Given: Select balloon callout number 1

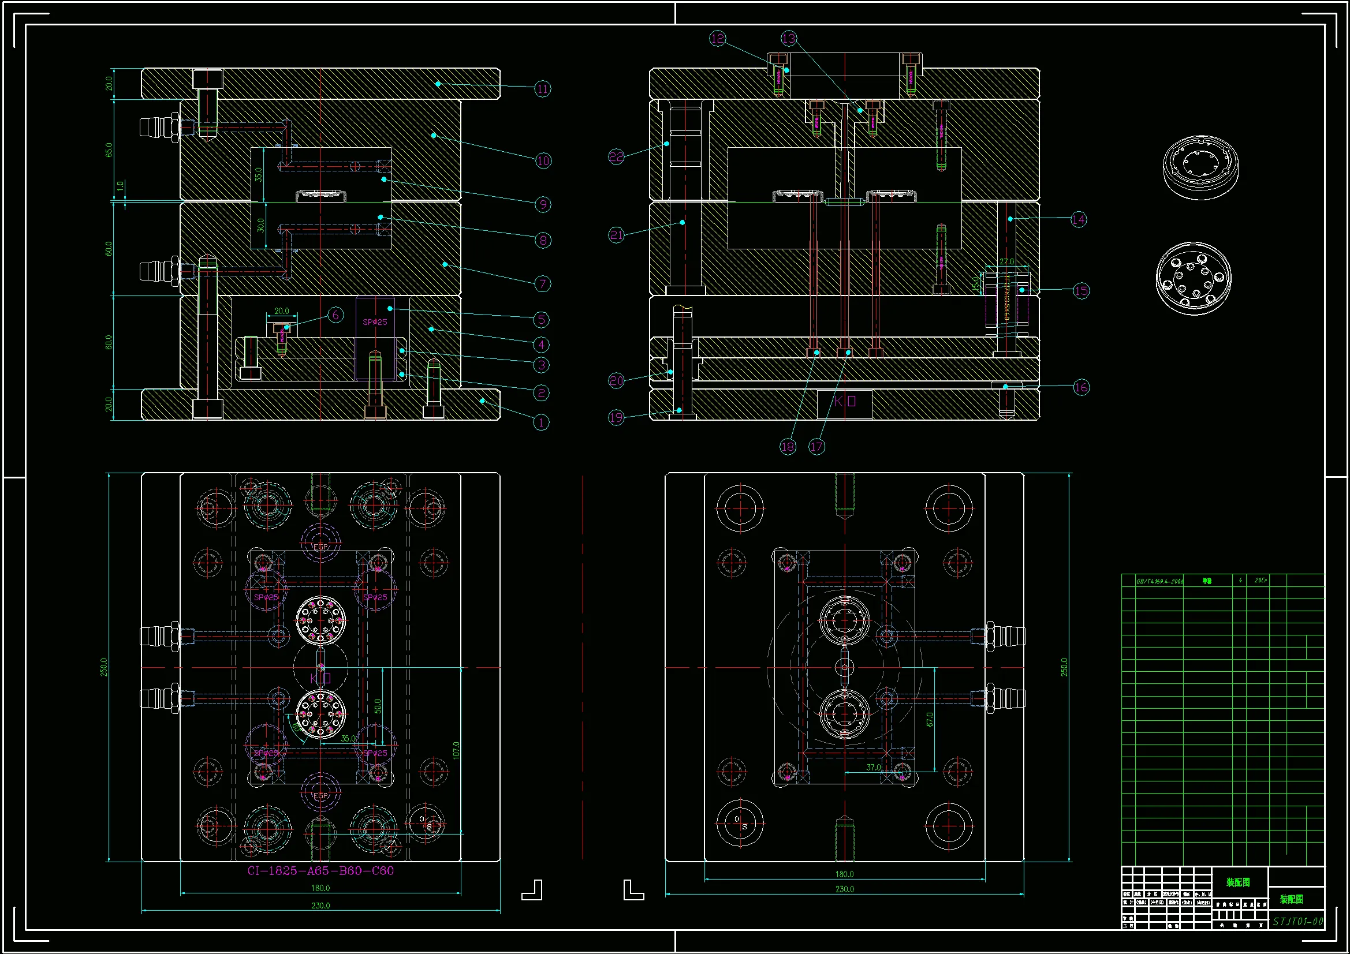Looking at the screenshot, I should [x=541, y=422].
